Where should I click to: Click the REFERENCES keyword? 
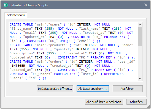(x=114, y=74)
